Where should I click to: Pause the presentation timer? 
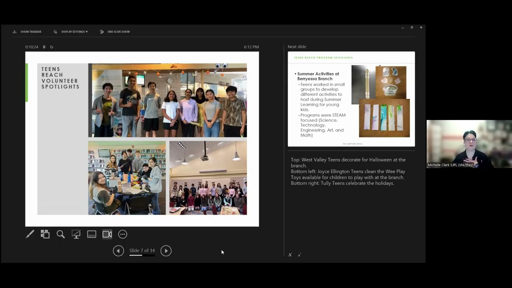tap(44, 47)
